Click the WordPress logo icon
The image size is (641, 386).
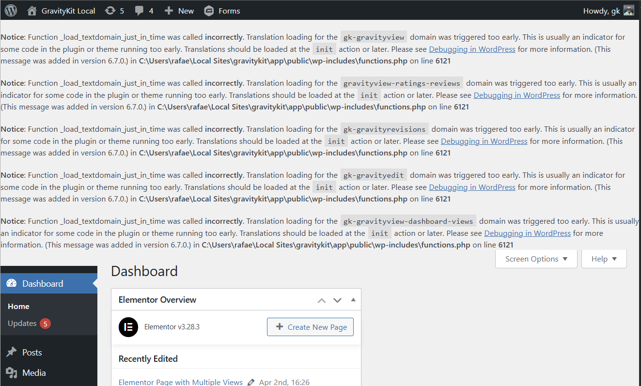(11, 11)
